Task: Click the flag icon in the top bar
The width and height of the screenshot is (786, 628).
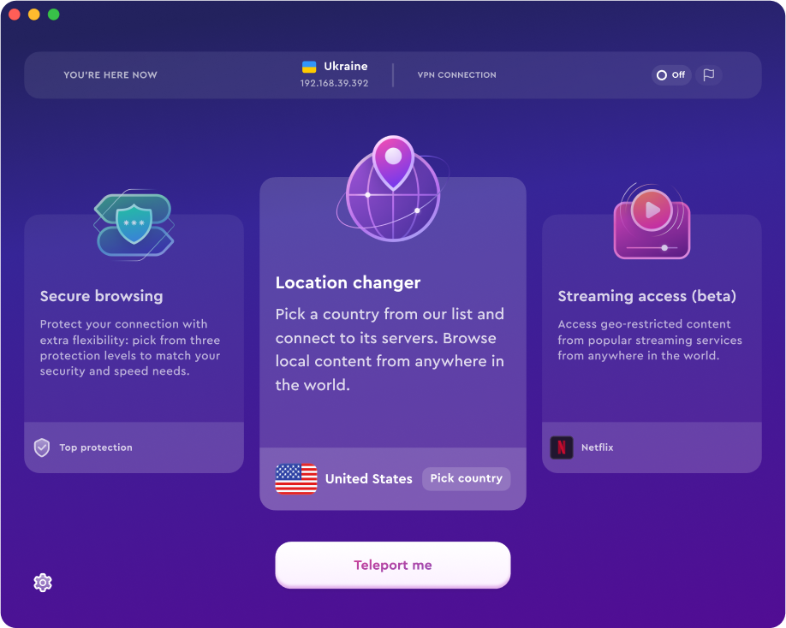Action: [x=708, y=75]
